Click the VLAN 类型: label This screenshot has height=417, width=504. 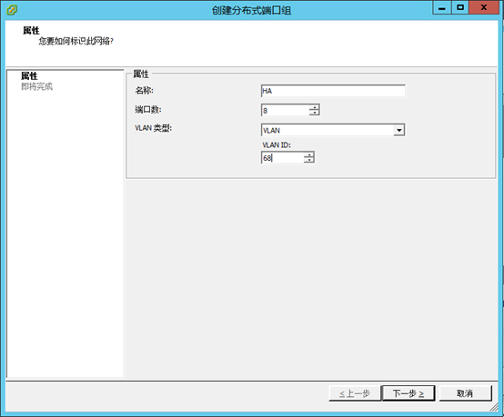click(154, 128)
